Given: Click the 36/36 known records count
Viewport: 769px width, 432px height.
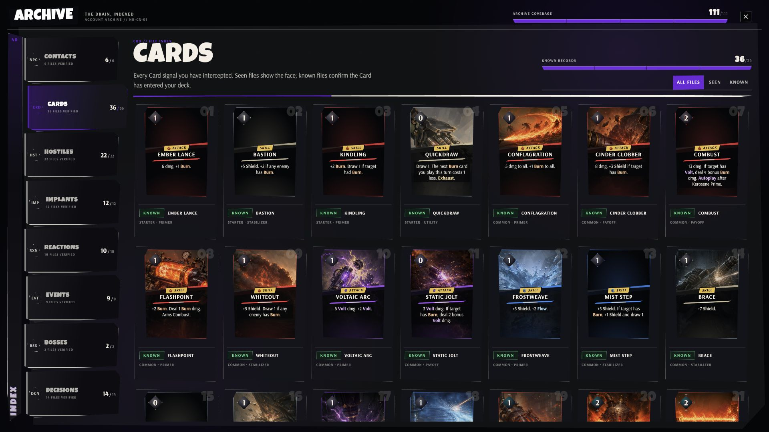Looking at the screenshot, I should [x=743, y=59].
